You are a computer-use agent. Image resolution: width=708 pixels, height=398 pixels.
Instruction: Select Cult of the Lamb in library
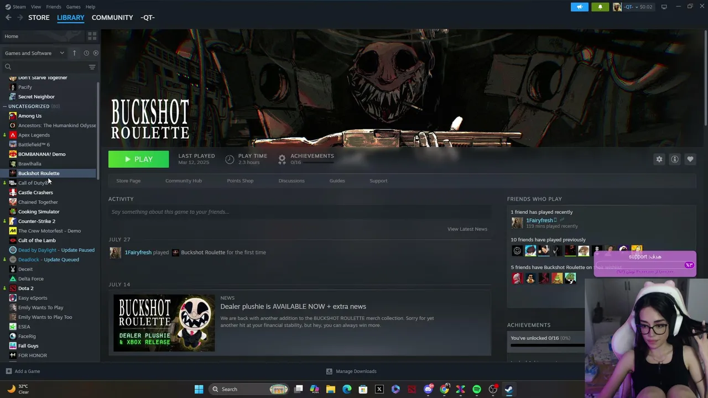coord(37,240)
